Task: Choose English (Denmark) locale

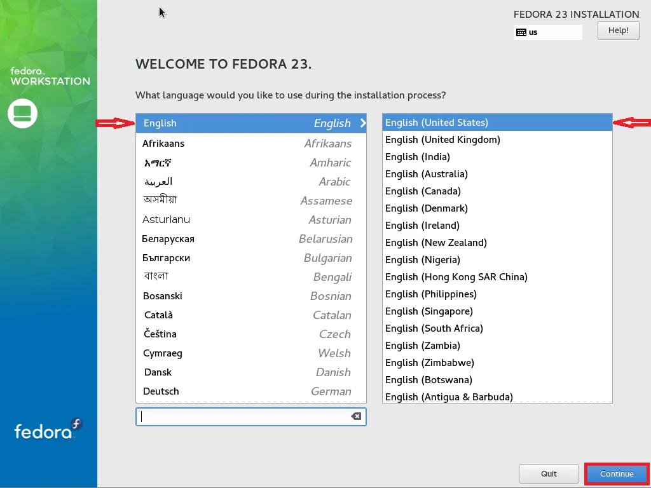Action: click(x=497, y=208)
